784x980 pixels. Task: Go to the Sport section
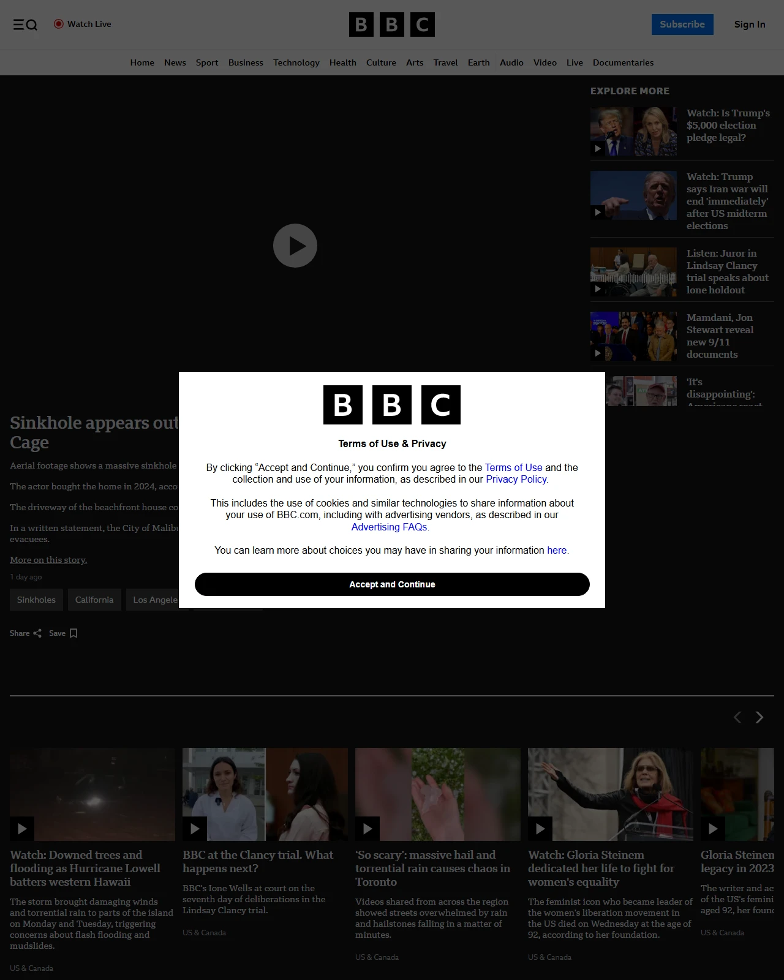[207, 62]
